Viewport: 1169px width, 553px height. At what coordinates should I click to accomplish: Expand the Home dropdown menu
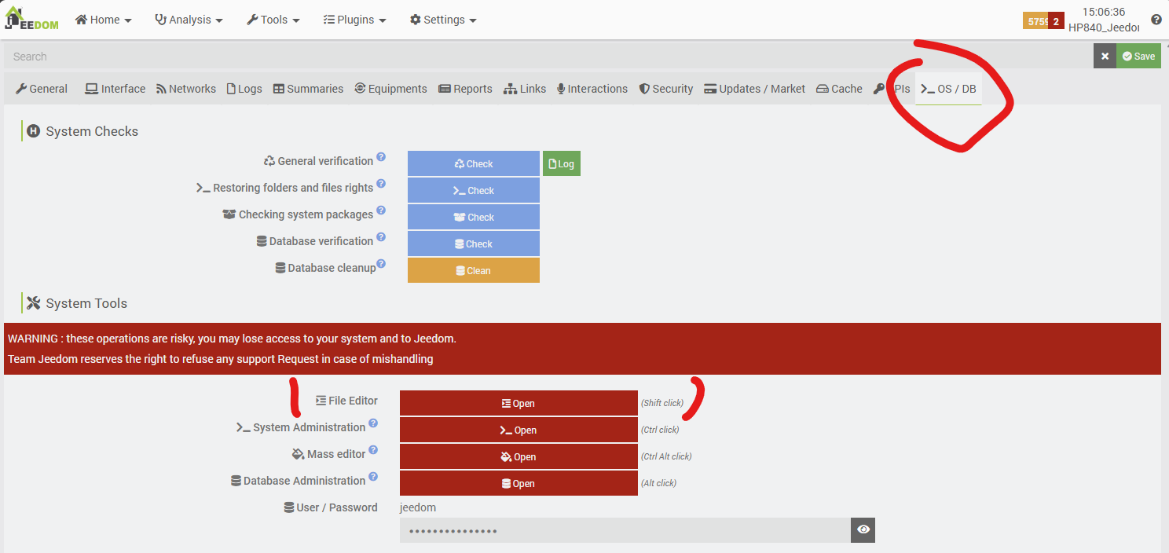point(104,20)
